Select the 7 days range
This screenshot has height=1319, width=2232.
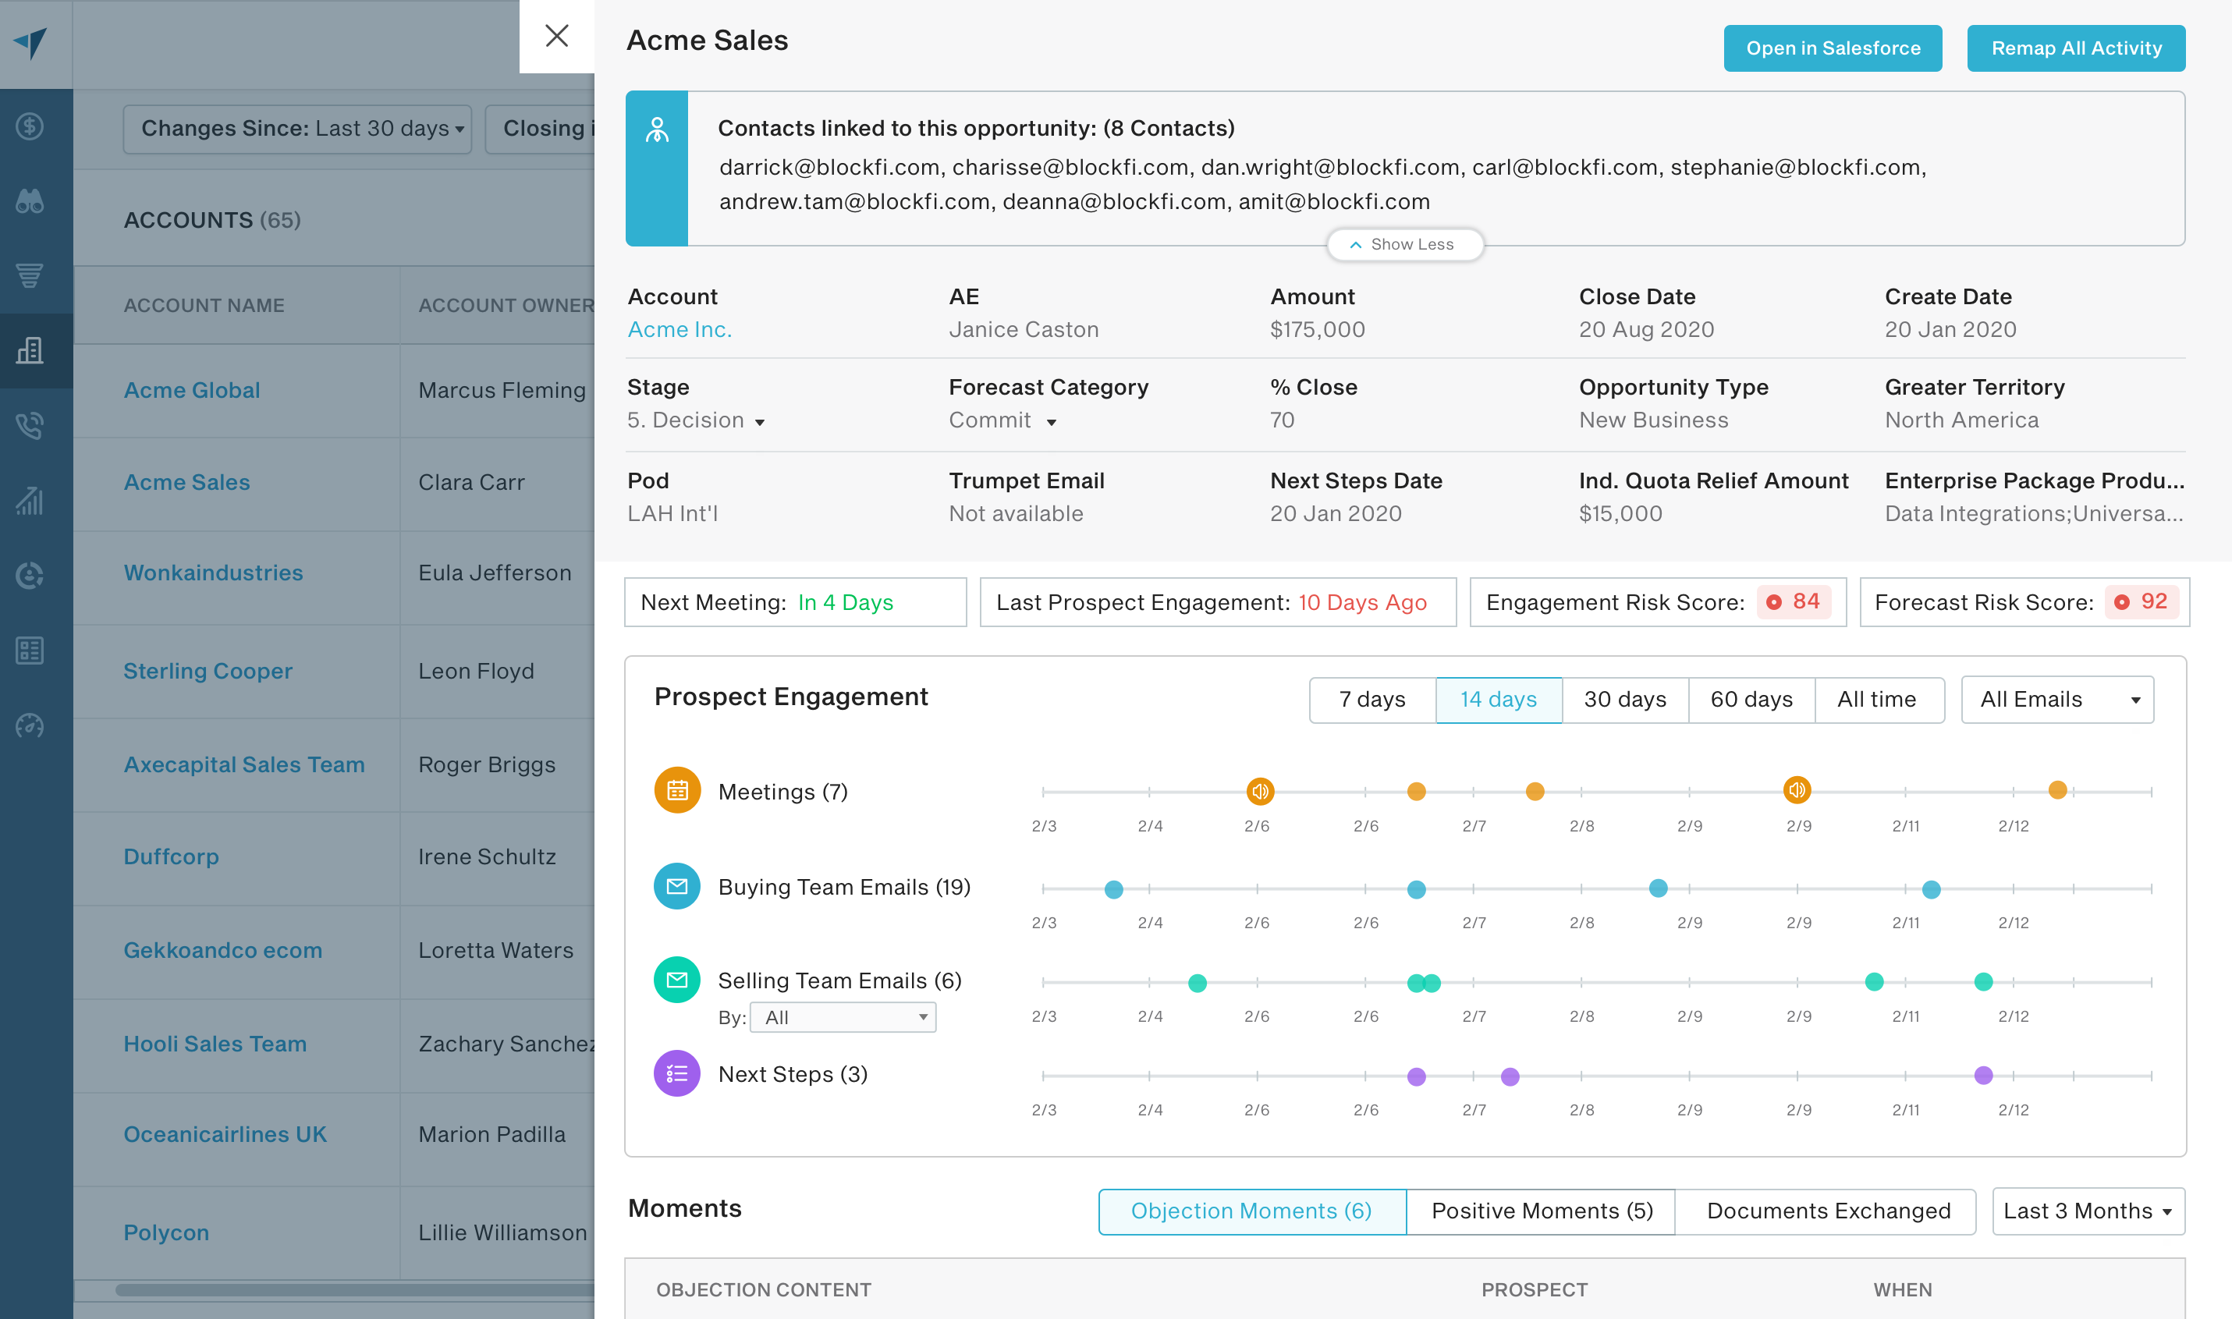(x=1372, y=700)
